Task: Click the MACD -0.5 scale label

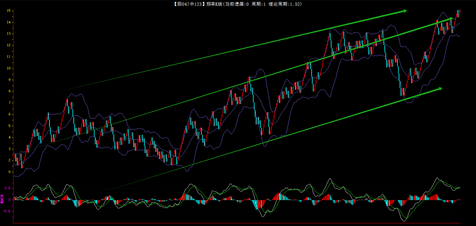Action: coord(7,211)
